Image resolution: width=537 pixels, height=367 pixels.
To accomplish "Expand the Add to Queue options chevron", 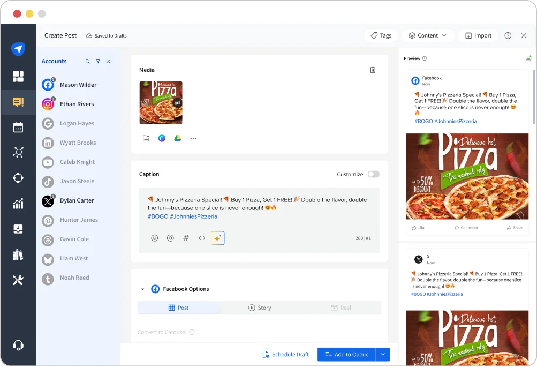I will tap(383, 354).
